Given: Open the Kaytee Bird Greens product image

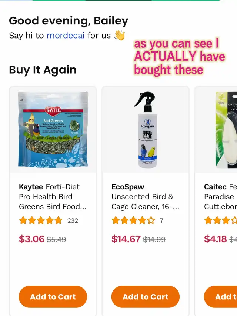Looking at the screenshot, I should click(53, 129).
